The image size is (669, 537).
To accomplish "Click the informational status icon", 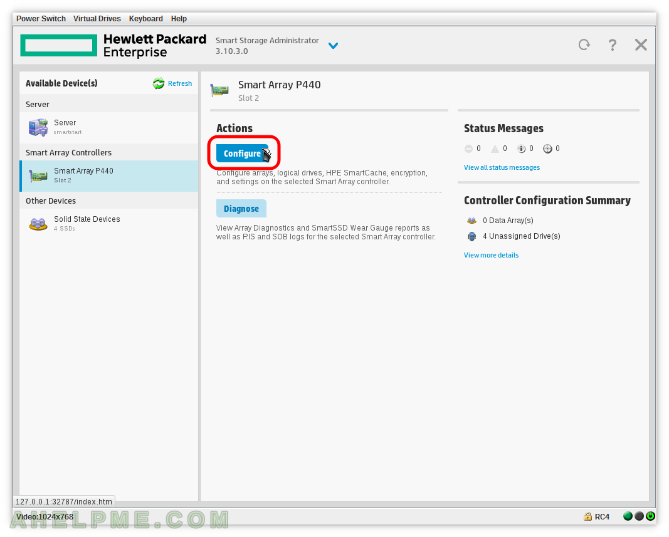I will pyautogui.click(x=522, y=149).
